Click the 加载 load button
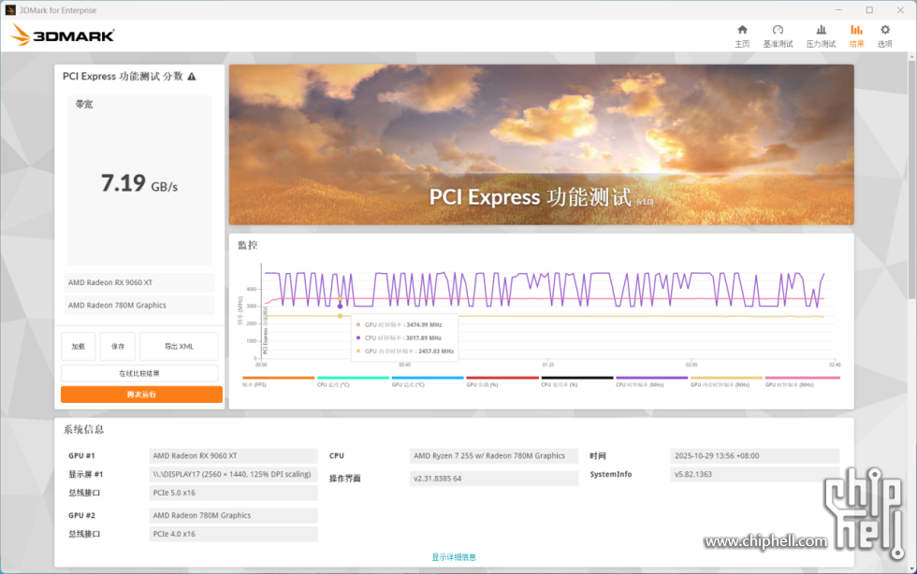This screenshot has width=917, height=574. pos(79,346)
